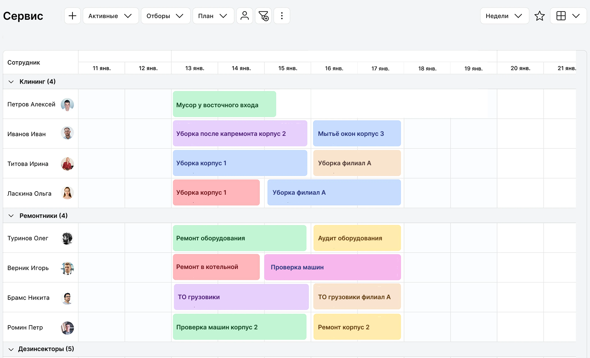590x358 pixels.
Task: Click the Проверка машин task bar
Action: click(332, 267)
